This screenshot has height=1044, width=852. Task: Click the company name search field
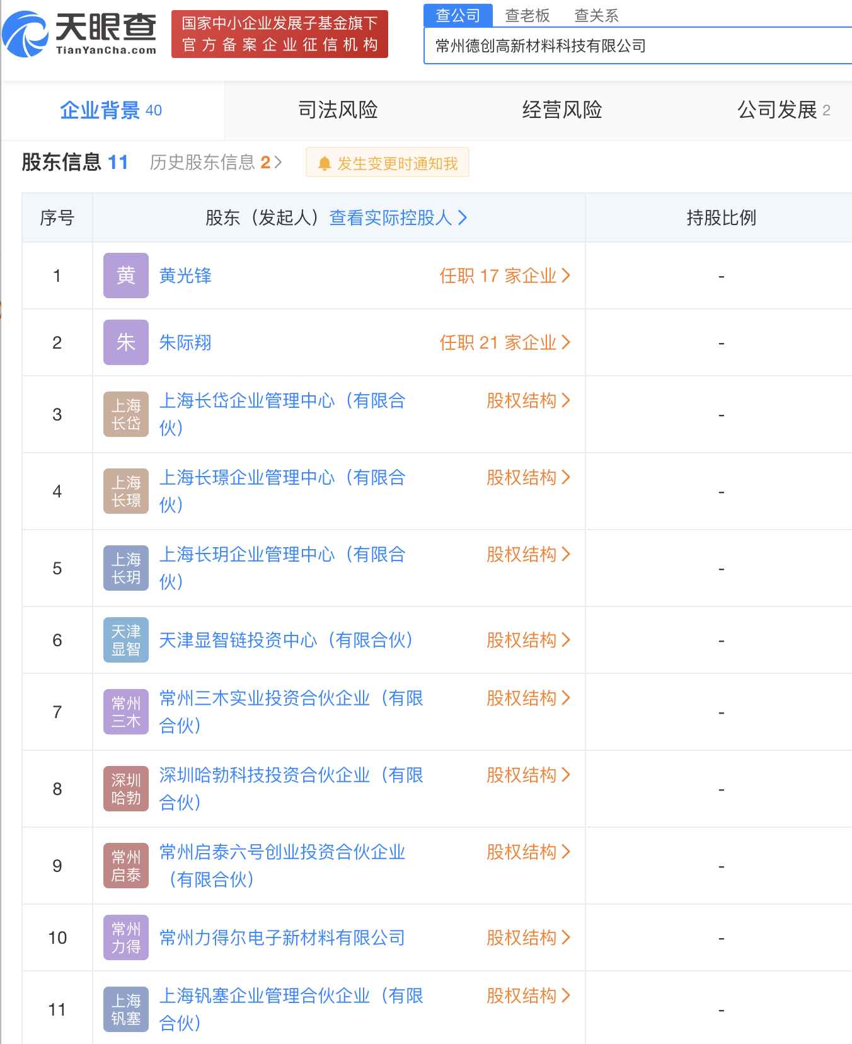coord(637,46)
